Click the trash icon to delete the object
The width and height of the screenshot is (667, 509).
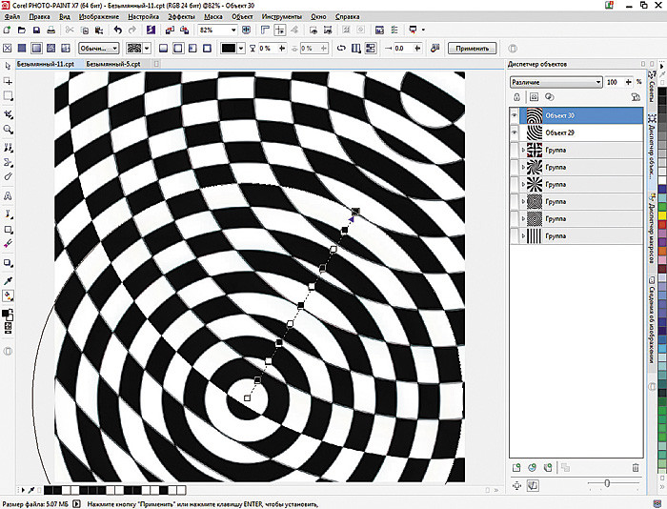(636, 467)
